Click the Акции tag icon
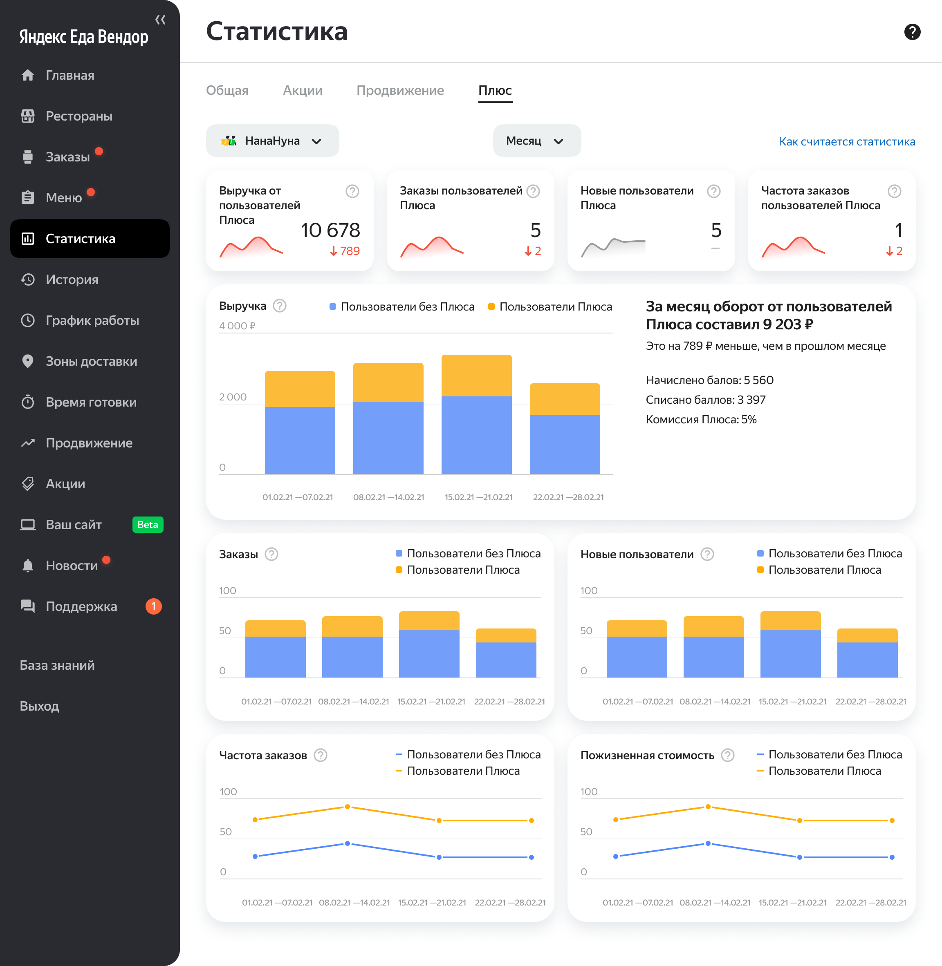 (28, 483)
